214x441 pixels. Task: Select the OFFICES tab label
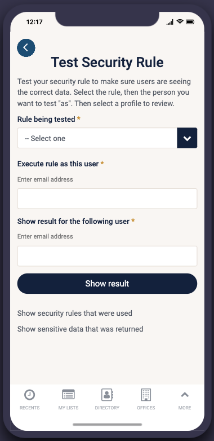tap(146, 408)
